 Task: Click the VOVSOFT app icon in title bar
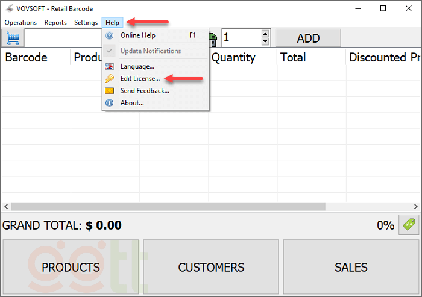pos(8,8)
